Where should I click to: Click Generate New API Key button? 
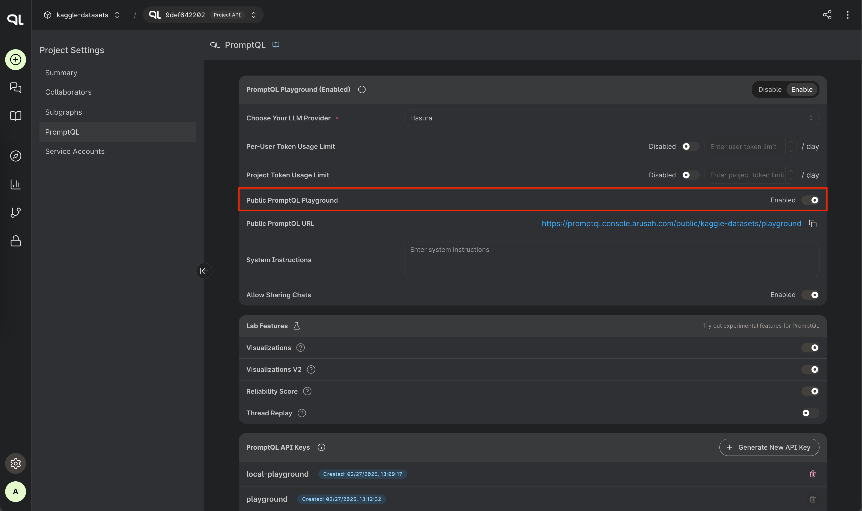click(769, 447)
